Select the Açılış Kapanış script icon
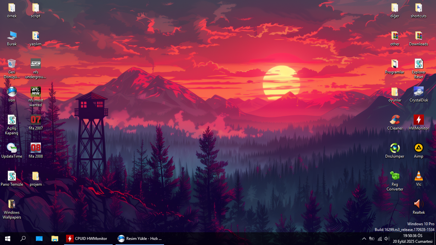The image size is (436, 245). coord(12,120)
